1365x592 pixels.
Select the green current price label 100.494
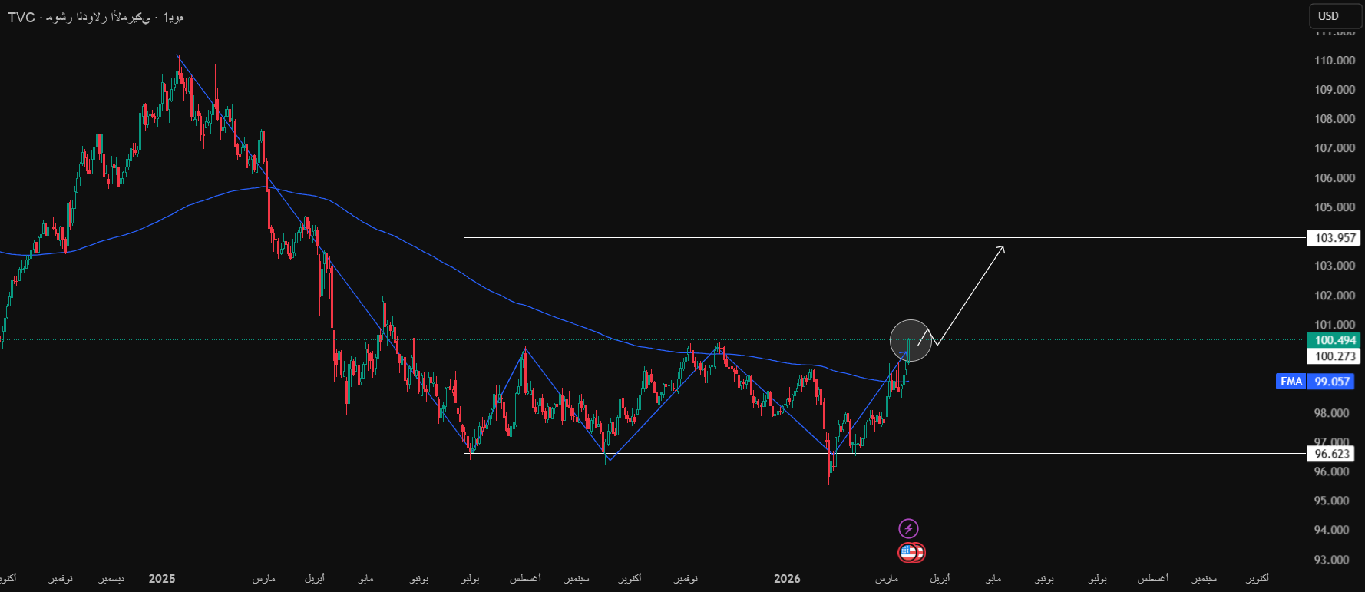(x=1334, y=340)
